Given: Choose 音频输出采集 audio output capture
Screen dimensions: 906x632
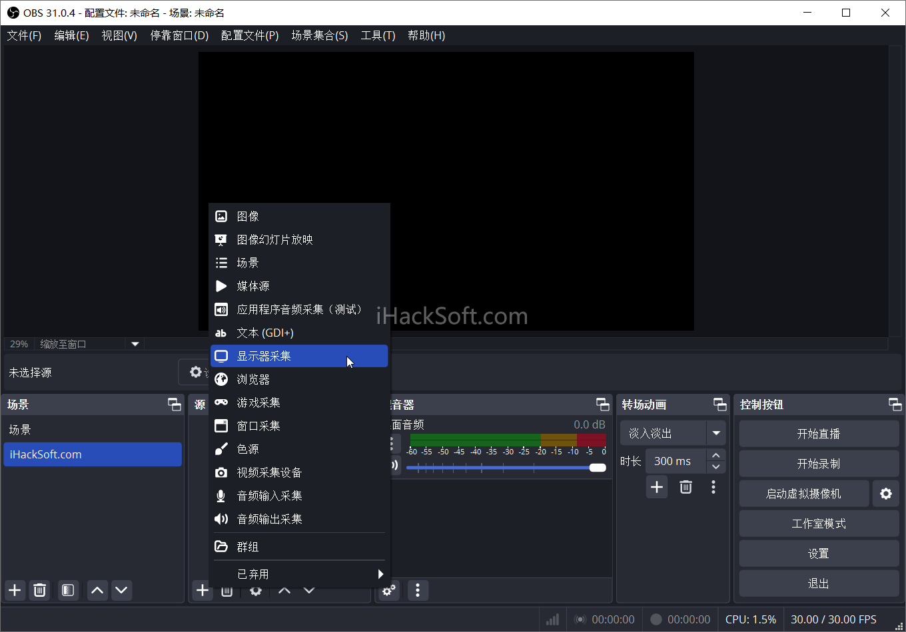Looking at the screenshot, I should pyautogui.click(x=299, y=519).
